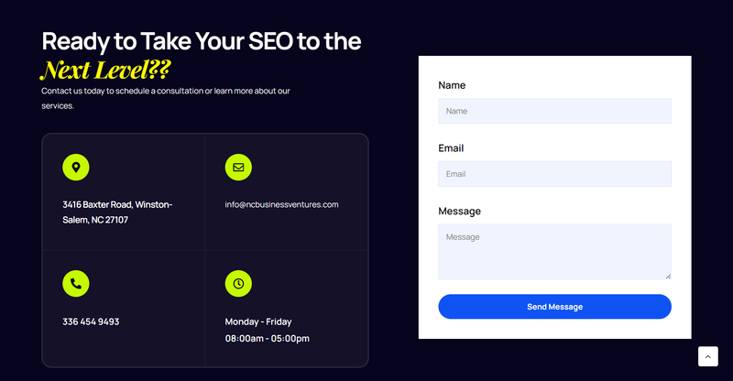733x381 pixels.
Task: Submit form with Send Message button
Action: (x=554, y=307)
